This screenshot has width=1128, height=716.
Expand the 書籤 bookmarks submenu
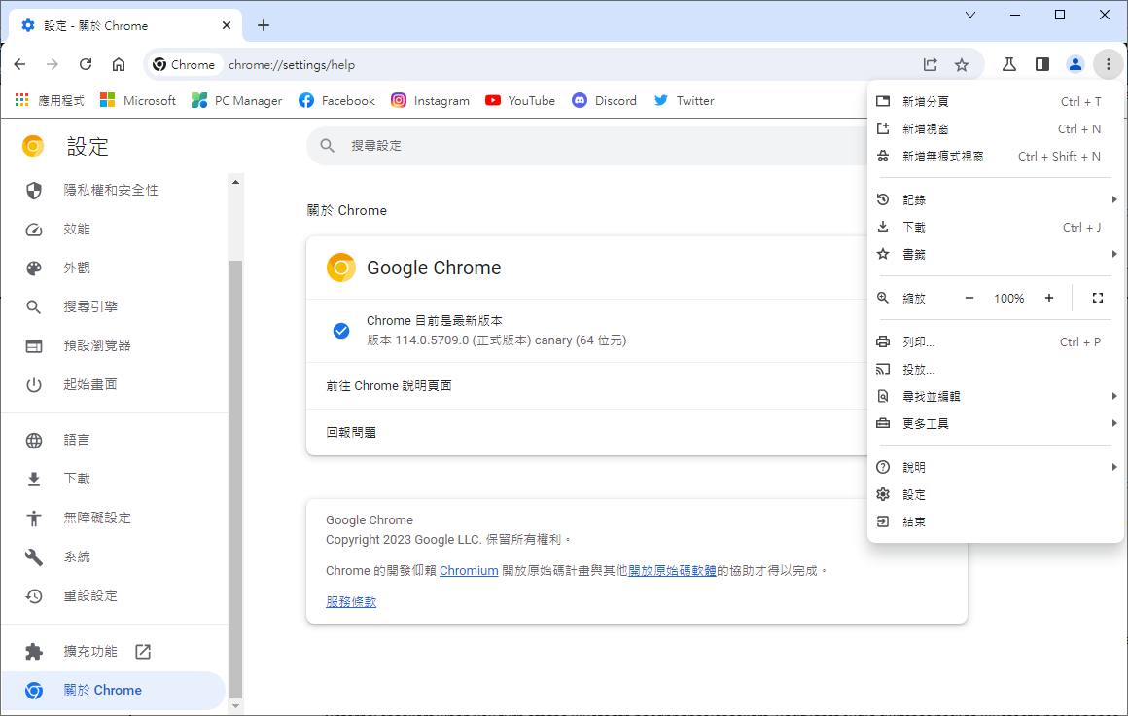pos(996,254)
